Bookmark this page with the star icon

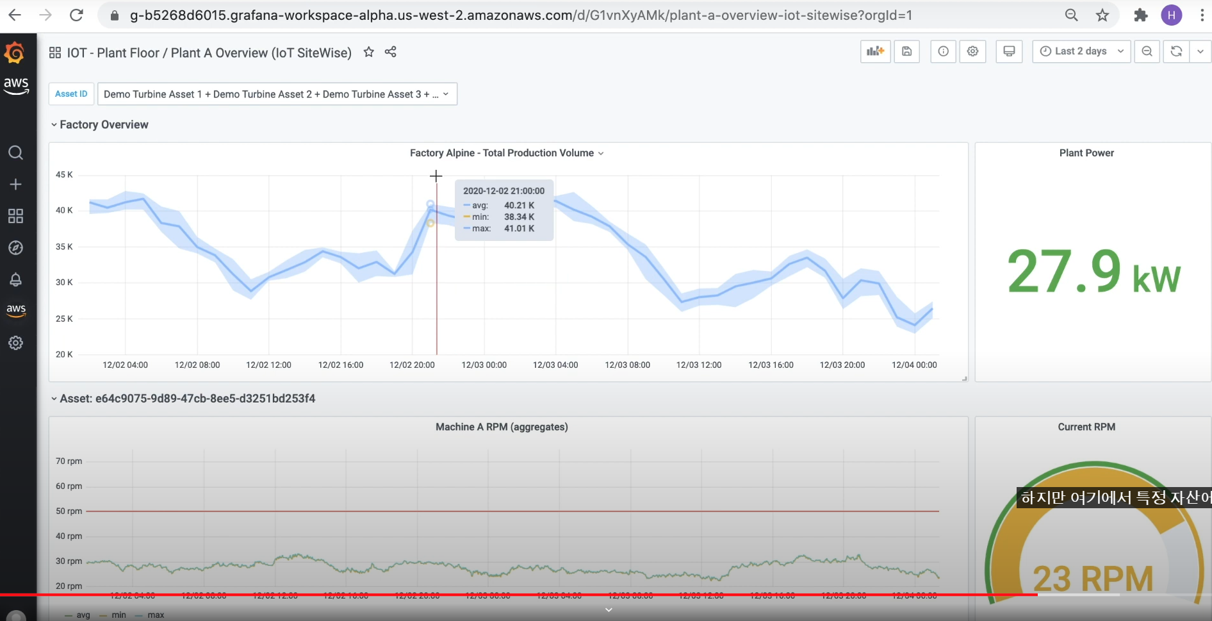pyautogui.click(x=1102, y=15)
